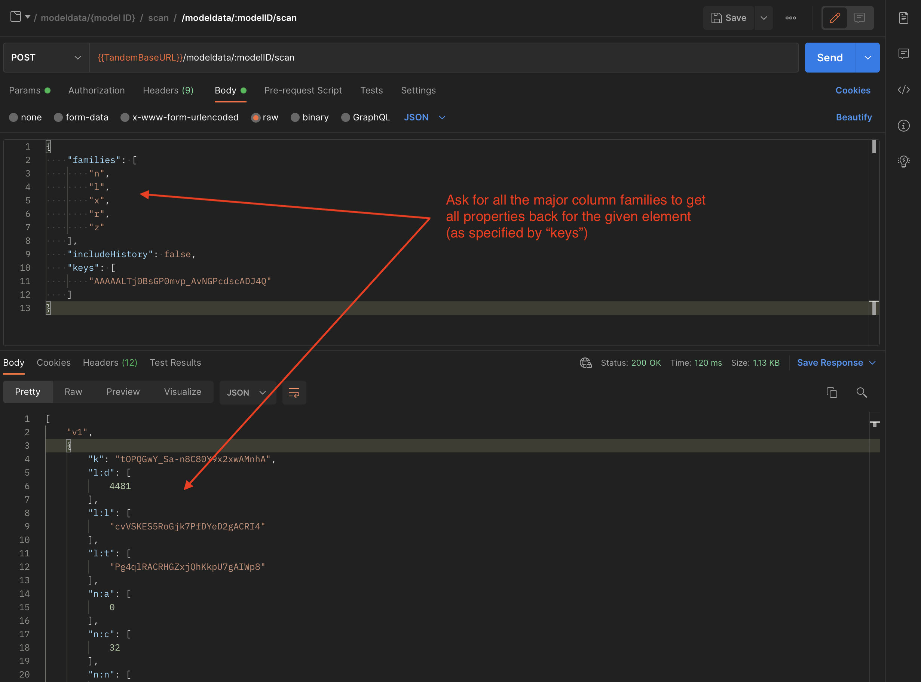The image size is (921, 682).
Task: Switch to the response Cookies tab
Action: click(54, 362)
